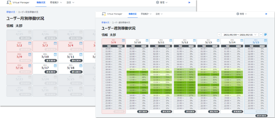
Task: Click calendar icon on monthly 5/11 card
Action: (81, 54)
